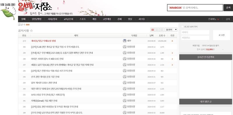Screen dimensions: 233x115
Task: Click the avatar icon next to 세부
Action: [x=125, y=41]
